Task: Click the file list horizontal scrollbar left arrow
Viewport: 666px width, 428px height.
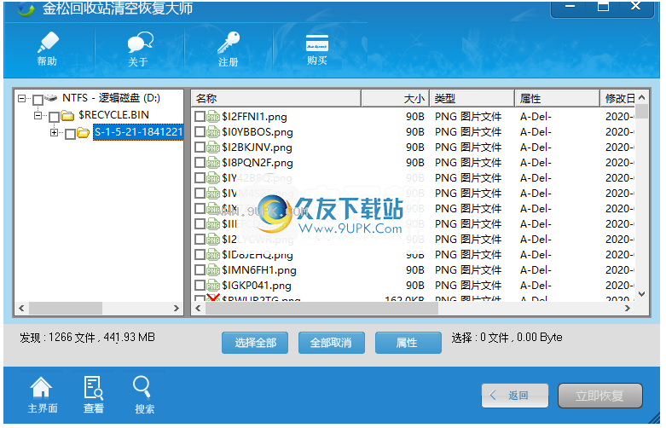Action: click(198, 309)
